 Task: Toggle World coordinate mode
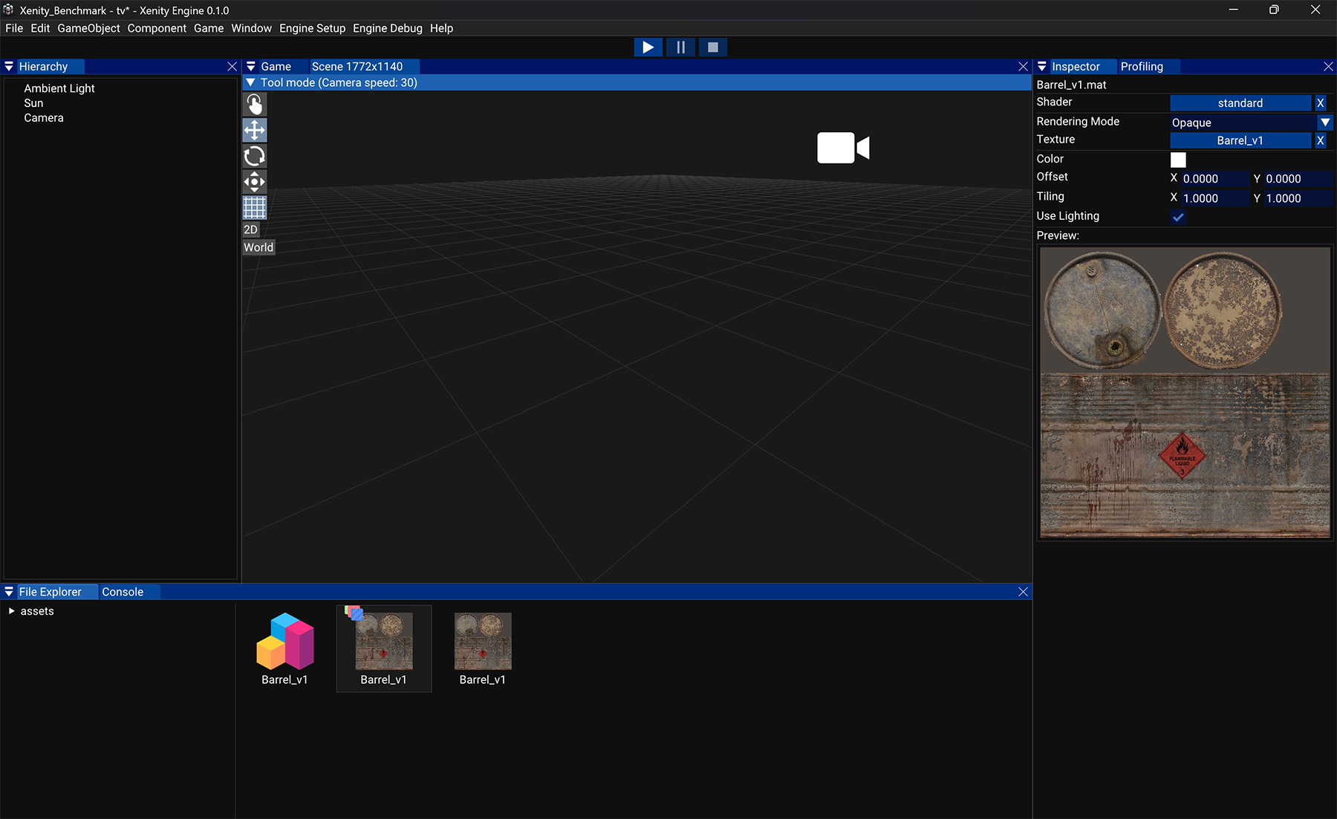pyautogui.click(x=258, y=247)
